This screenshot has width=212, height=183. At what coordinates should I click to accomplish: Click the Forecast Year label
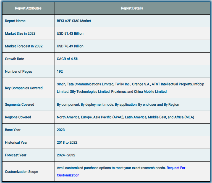tap(15, 155)
